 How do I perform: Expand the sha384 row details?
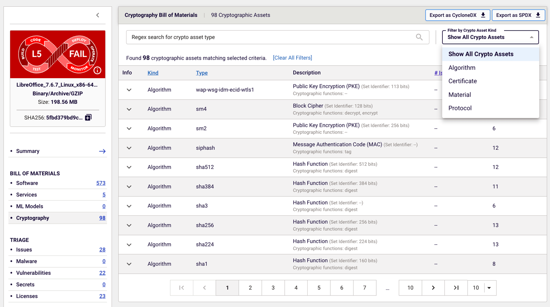pos(129,187)
